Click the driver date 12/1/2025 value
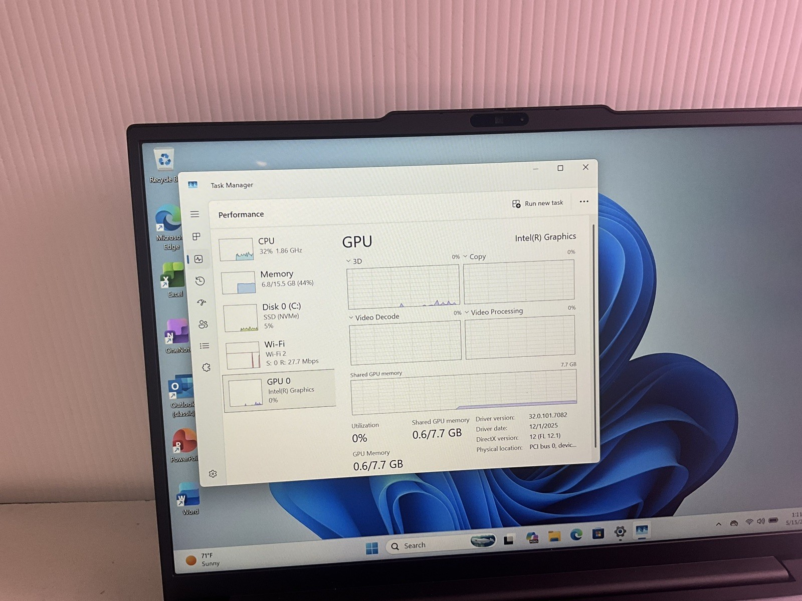Image resolution: width=802 pixels, height=601 pixels. pos(543,426)
